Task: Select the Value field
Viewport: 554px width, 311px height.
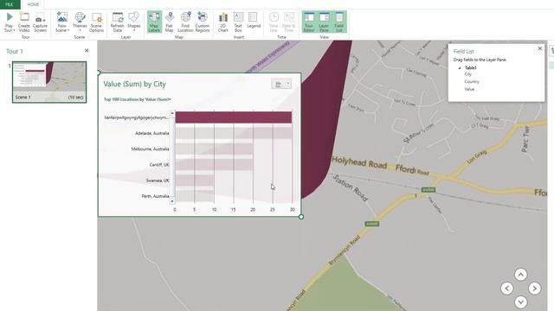Action: [469, 89]
